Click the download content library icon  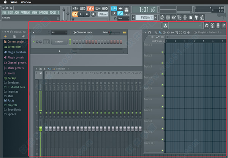coord(165,25)
